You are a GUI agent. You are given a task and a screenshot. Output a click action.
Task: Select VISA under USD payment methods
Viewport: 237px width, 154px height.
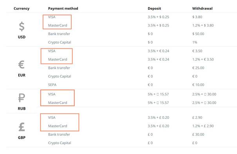click(52, 17)
